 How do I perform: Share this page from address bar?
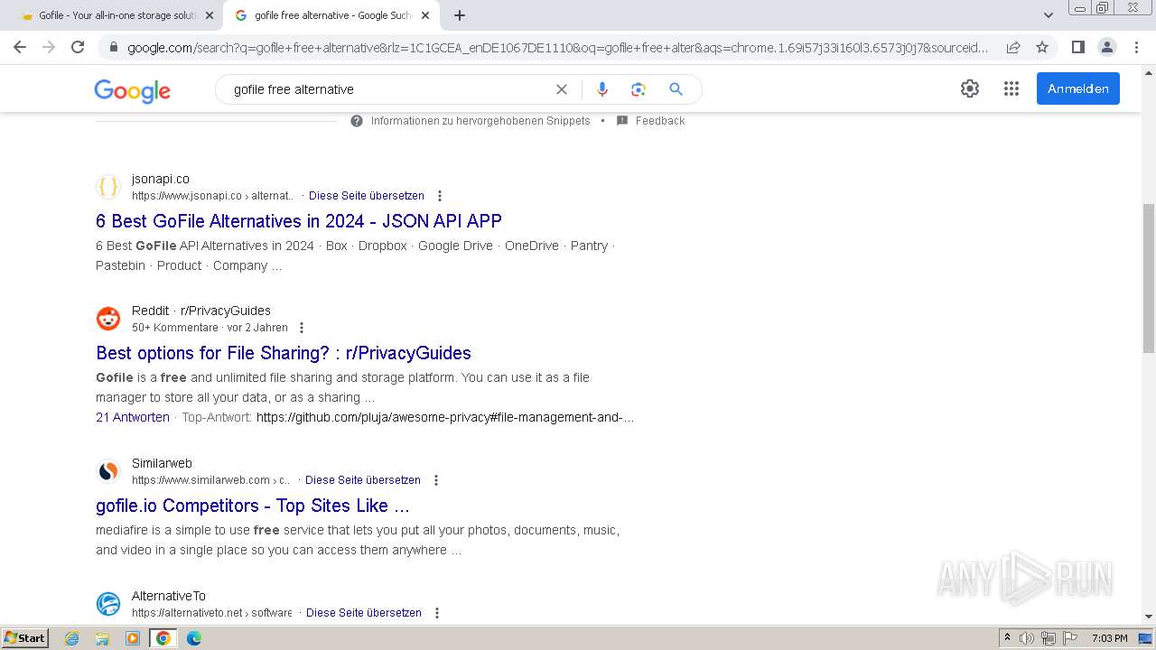coord(1013,47)
